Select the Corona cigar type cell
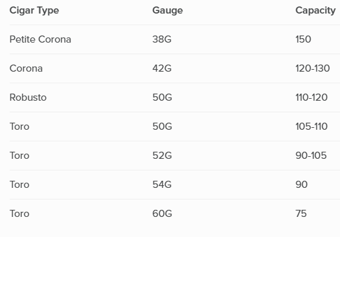 click(x=26, y=68)
